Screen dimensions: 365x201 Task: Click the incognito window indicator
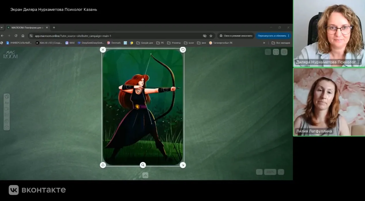pos(236,36)
